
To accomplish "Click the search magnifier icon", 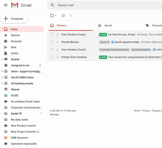I will coord(52,5).
